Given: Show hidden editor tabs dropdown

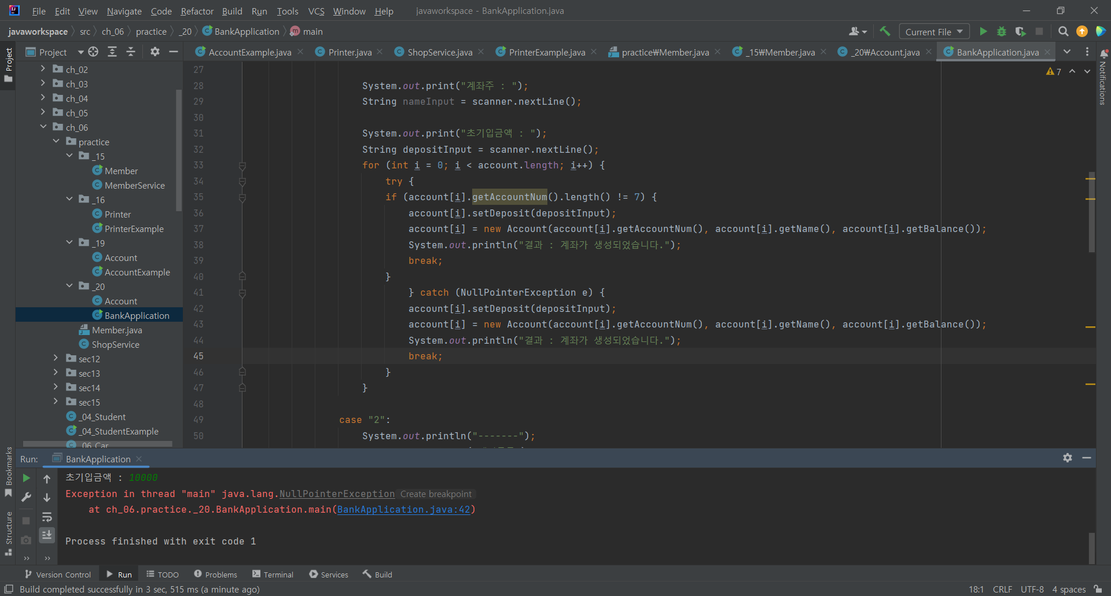Looking at the screenshot, I should pos(1067,51).
